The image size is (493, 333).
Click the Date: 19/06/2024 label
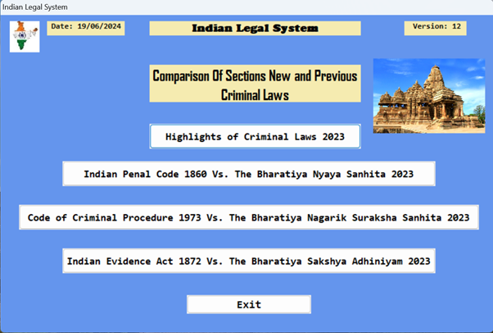(x=86, y=28)
